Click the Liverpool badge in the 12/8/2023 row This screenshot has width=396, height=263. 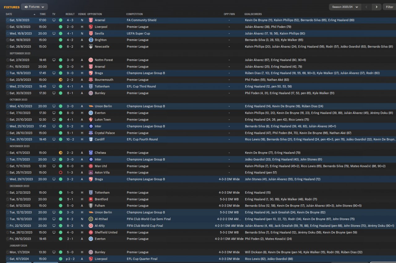click(x=91, y=27)
